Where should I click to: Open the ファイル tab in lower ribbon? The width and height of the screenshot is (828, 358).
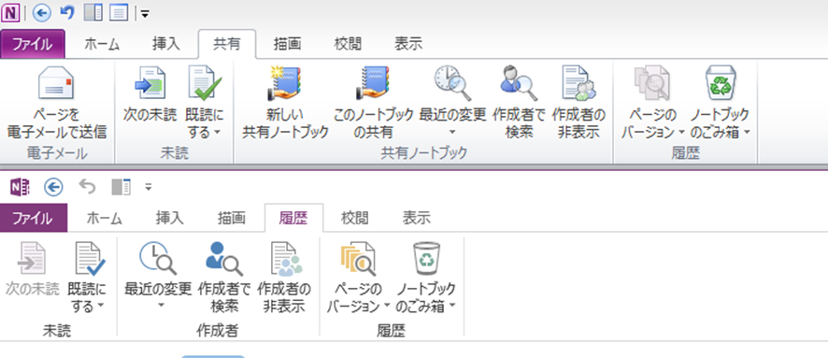[33, 218]
